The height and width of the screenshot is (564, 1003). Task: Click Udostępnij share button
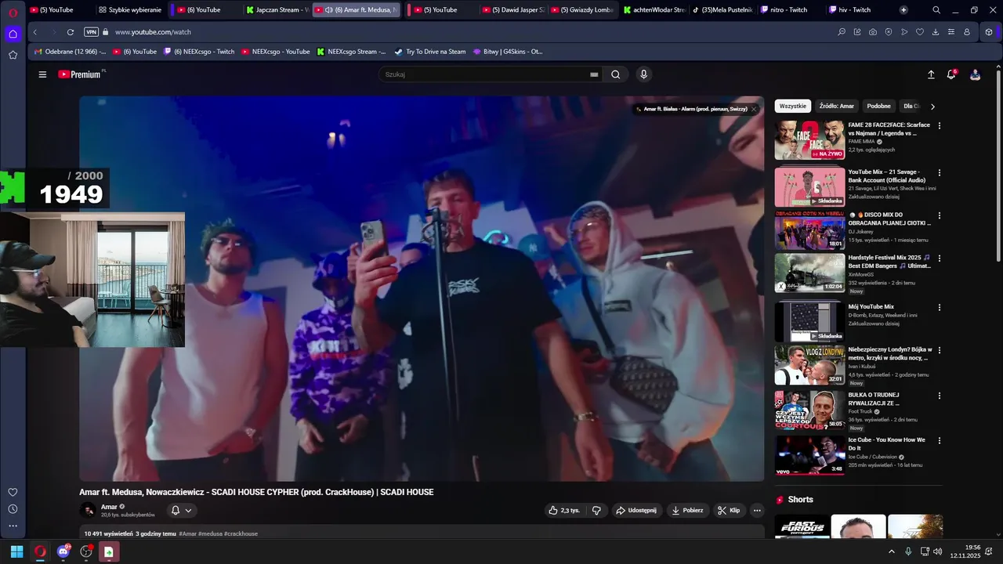click(636, 510)
